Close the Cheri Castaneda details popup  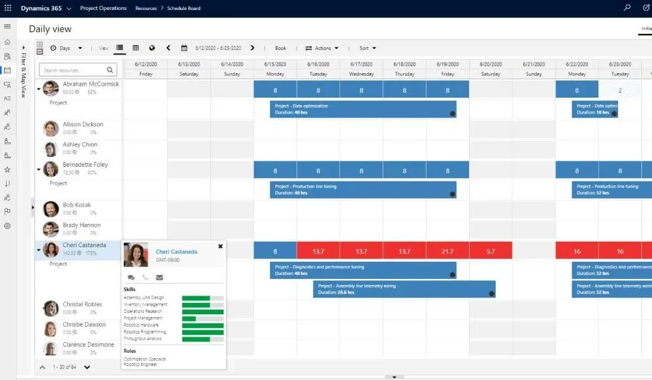[220, 246]
